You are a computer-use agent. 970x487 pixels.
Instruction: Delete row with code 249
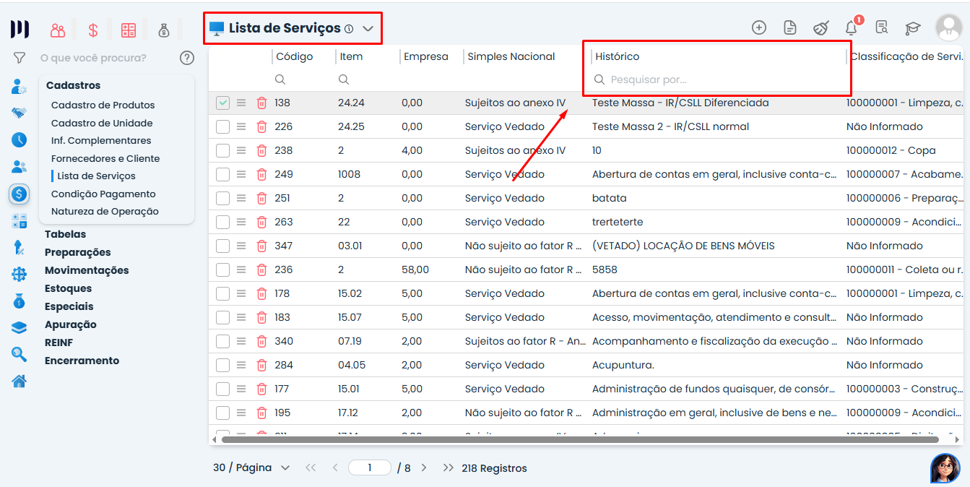pos(261,175)
